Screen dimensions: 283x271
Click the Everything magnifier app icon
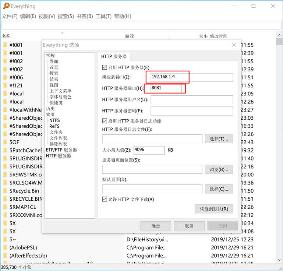(6, 6)
